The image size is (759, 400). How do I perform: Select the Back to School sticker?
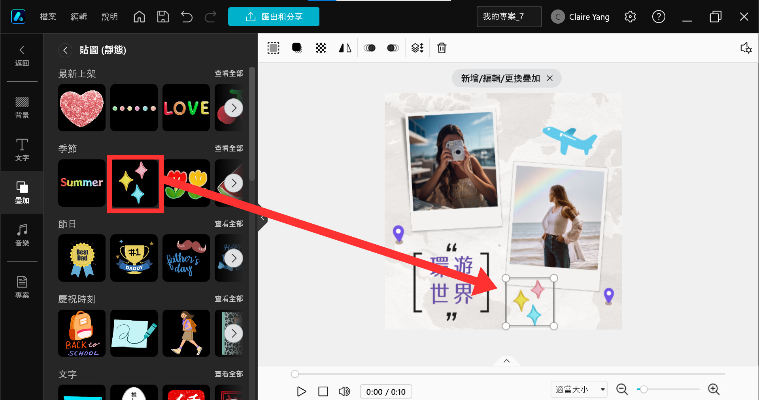coord(82,333)
